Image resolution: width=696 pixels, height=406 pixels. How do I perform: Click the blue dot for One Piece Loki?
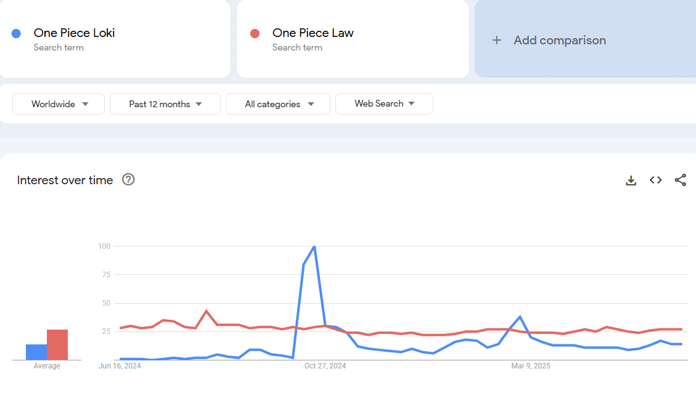click(x=16, y=34)
